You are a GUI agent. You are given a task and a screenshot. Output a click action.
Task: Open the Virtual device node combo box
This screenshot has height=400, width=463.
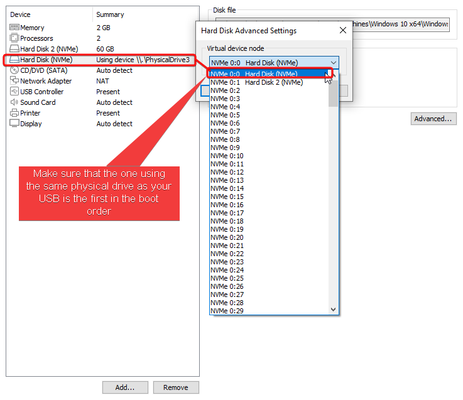[274, 63]
